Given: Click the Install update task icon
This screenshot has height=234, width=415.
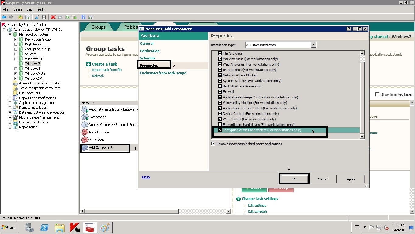Looking at the screenshot, I should (x=85, y=132).
